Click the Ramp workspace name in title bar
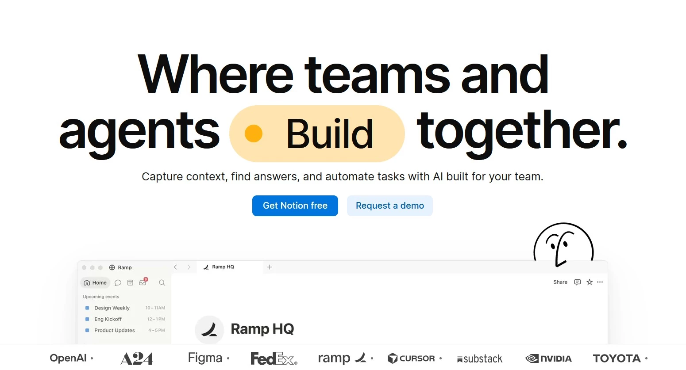 (x=125, y=267)
